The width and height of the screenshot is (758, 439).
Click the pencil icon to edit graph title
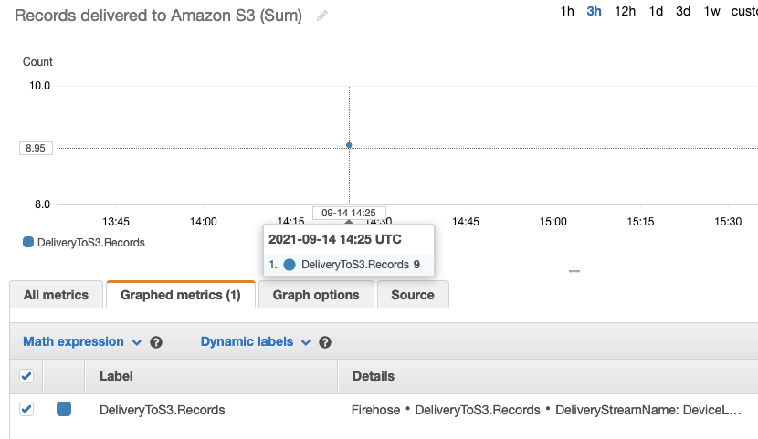point(322,16)
